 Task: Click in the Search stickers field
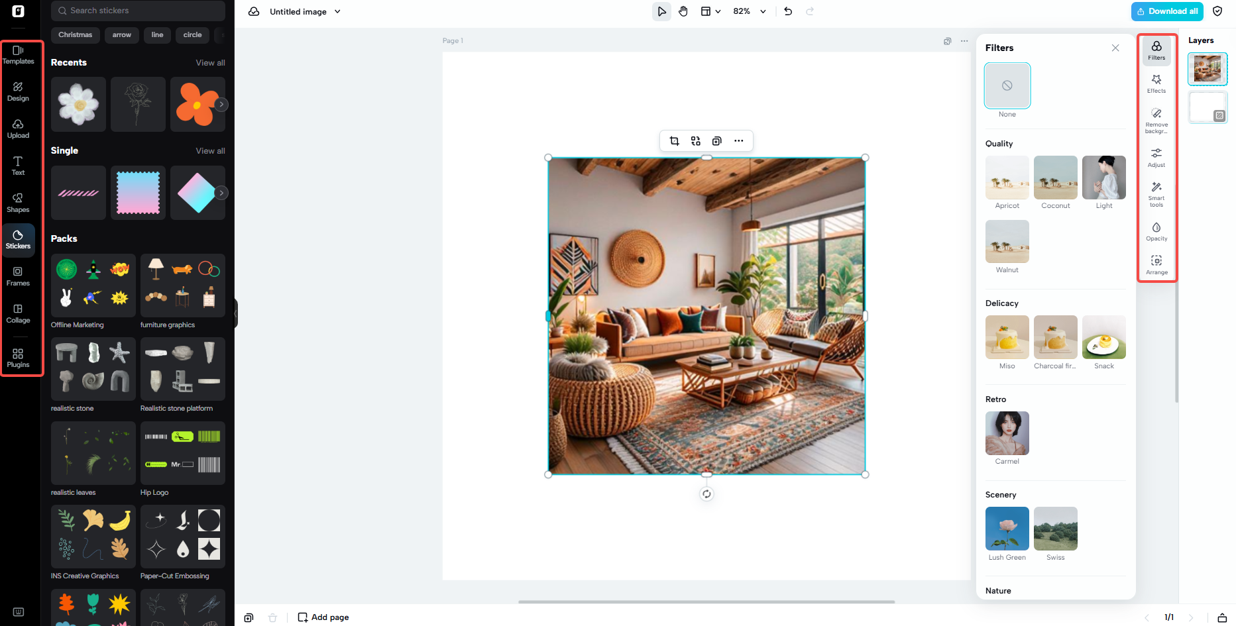click(138, 11)
